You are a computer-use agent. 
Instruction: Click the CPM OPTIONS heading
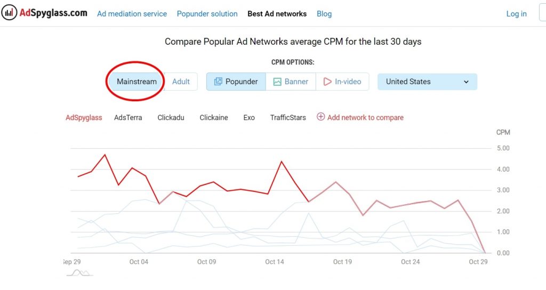(x=293, y=62)
